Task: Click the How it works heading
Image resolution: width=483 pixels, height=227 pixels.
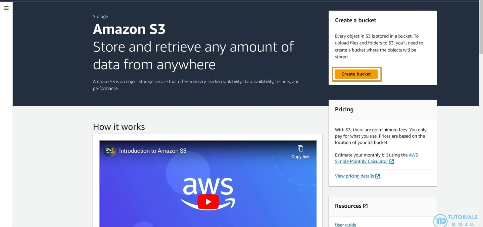Action: click(x=119, y=127)
